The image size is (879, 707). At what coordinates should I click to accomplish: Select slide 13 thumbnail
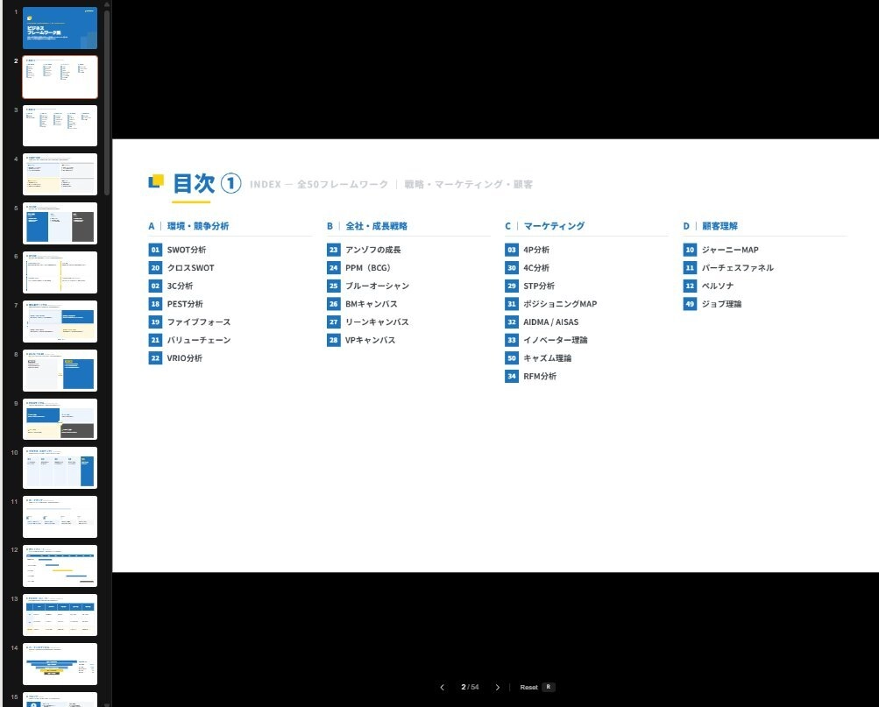pyautogui.click(x=60, y=615)
